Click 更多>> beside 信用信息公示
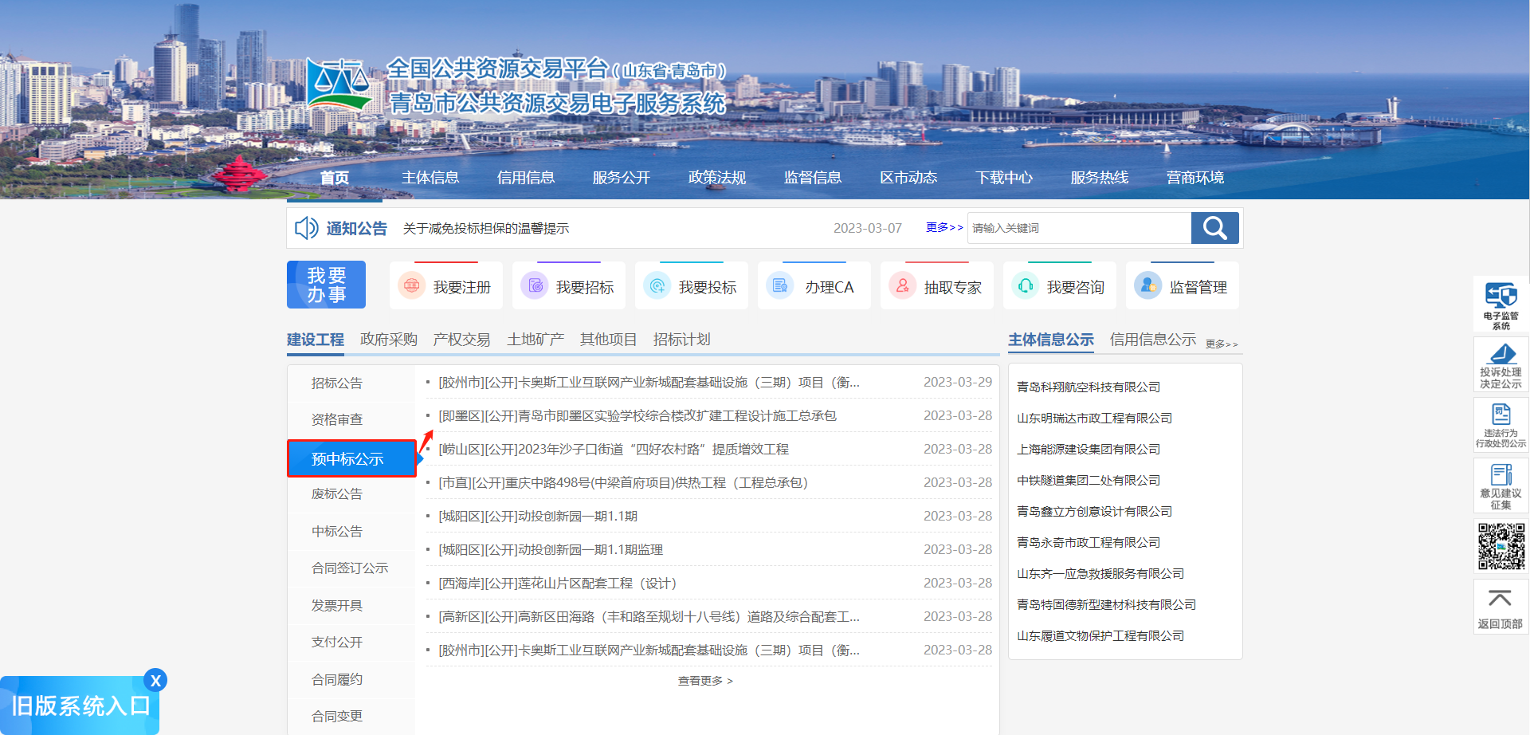This screenshot has width=1530, height=735. [1222, 344]
